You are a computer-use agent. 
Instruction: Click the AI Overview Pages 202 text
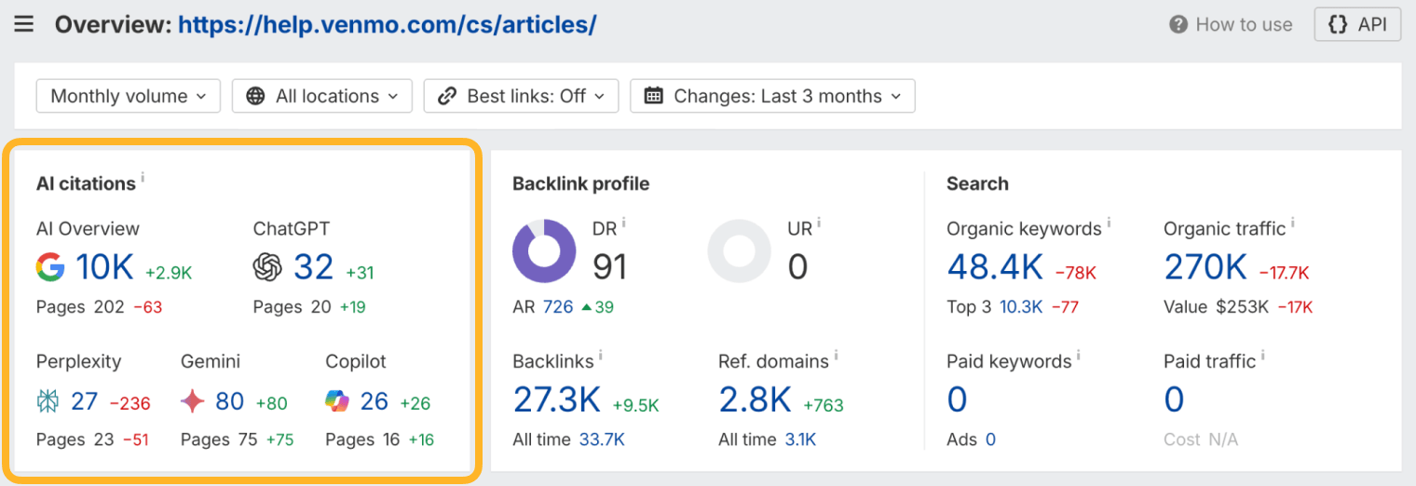pos(80,306)
